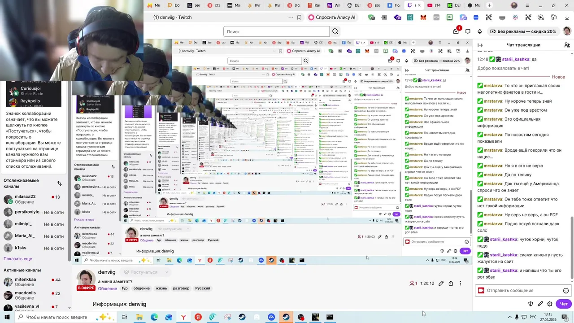Focus the Отправить сообщение chat input

[522, 290]
